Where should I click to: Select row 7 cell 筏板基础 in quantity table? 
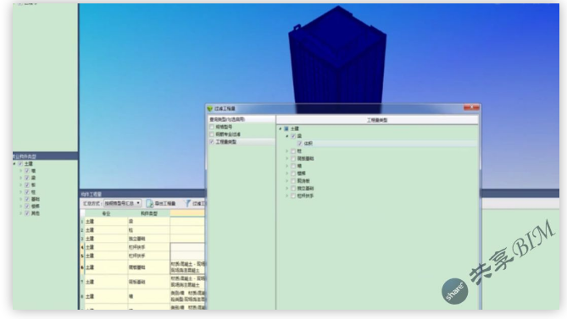tap(149, 282)
